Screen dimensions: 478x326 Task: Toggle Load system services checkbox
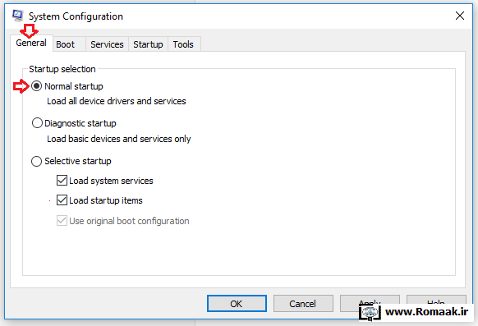click(62, 181)
